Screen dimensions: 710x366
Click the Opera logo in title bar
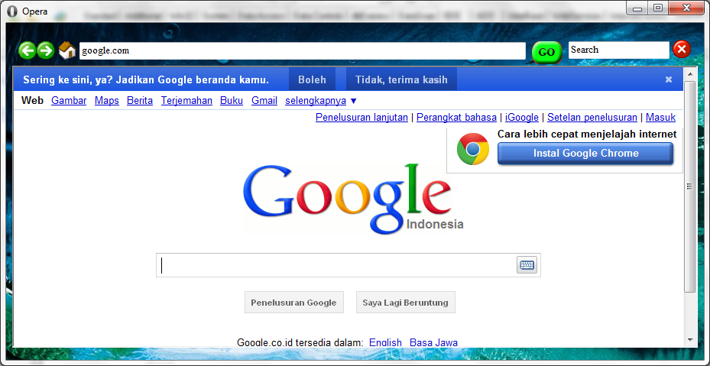pos(13,11)
